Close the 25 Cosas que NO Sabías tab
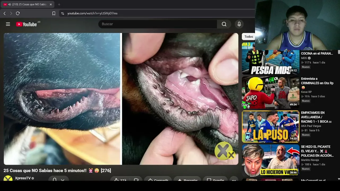Image resolution: width=340 pixels, height=191 pixels. [x=51, y=5]
